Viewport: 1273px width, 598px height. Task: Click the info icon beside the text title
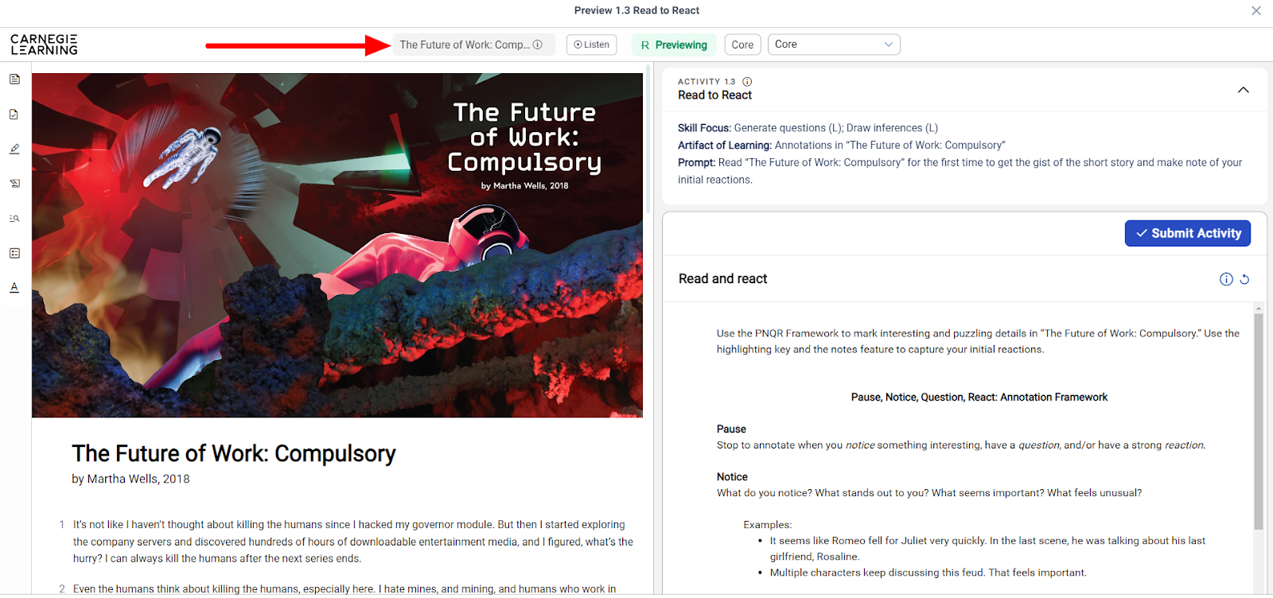pyautogui.click(x=538, y=45)
